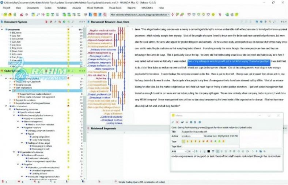Toggle bold formatting in Memo
Image resolution: width=288 pixels, height=185 pixels.
196,151
